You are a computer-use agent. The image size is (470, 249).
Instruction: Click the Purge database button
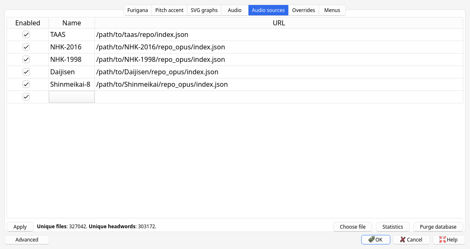[x=438, y=227]
